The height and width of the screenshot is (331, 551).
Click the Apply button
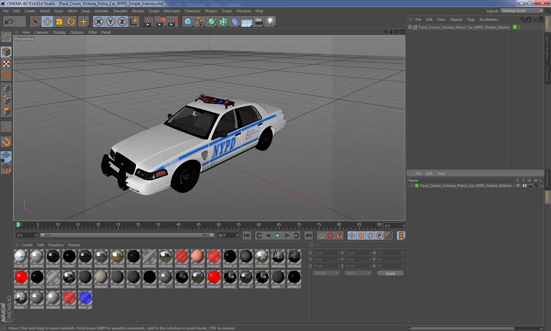click(390, 273)
